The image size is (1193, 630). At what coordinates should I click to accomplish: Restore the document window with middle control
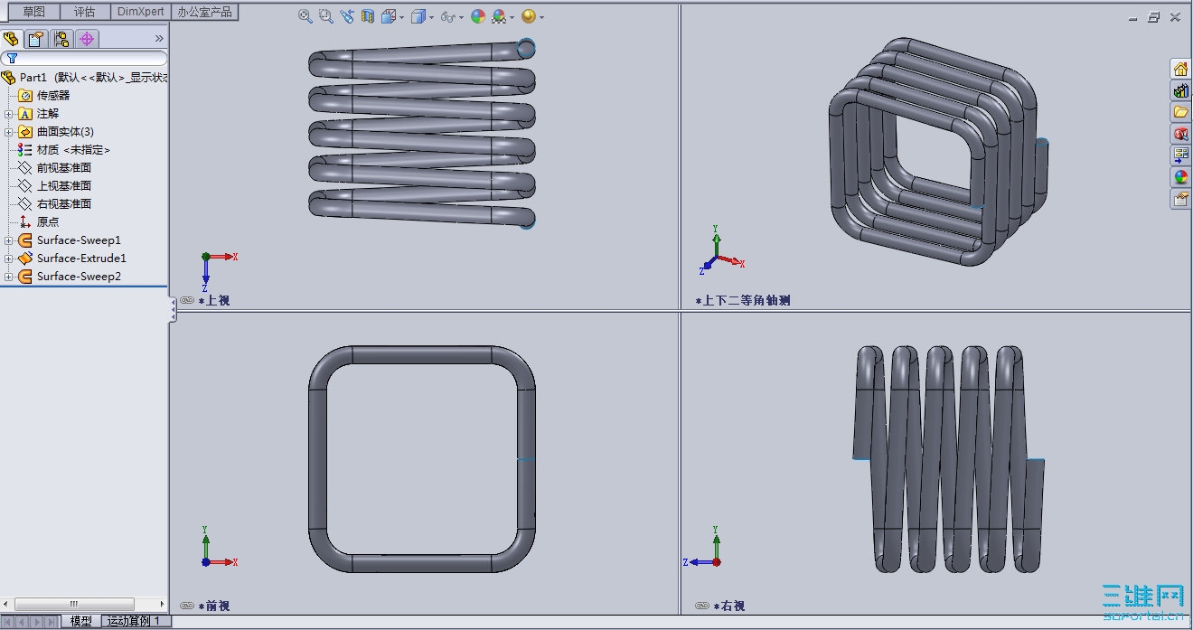point(1154,16)
